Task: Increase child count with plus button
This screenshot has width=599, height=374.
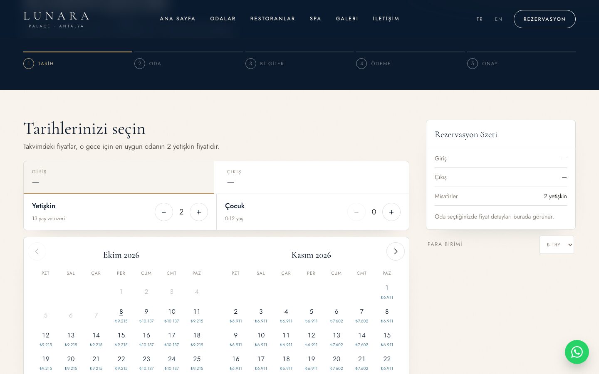Action: point(391,212)
